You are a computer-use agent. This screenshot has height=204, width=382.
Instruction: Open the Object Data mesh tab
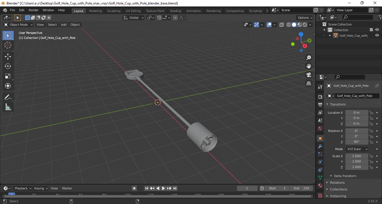coord(320,178)
